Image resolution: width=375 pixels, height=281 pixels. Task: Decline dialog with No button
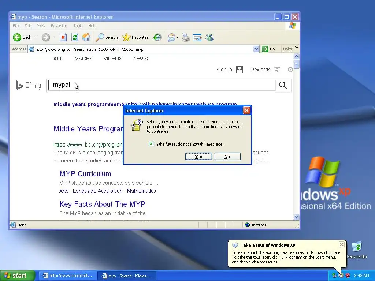click(227, 157)
